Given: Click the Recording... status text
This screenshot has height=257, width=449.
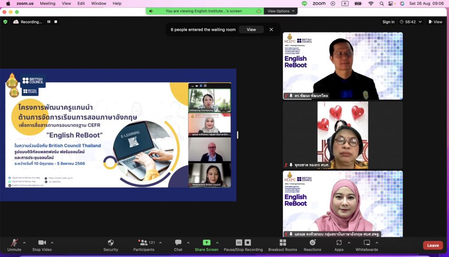Looking at the screenshot, I should tap(31, 22).
